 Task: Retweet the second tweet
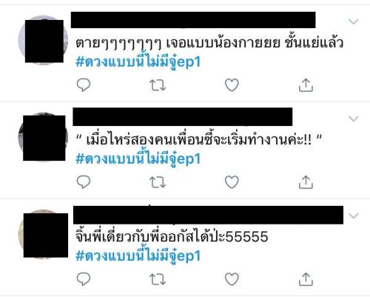tap(158, 182)
